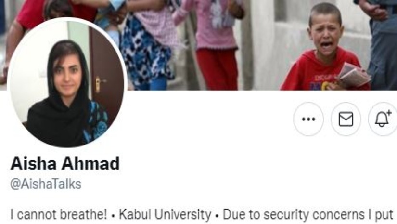Click the crying boy in banner
This screenshot has width=397, height=224.
[x=325, y=48]
